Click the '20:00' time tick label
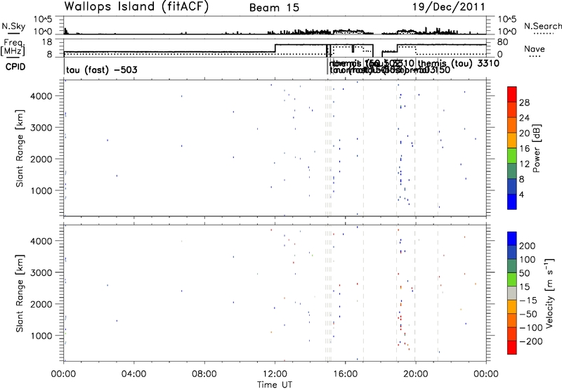Viewport: 562px width, 389px height. click(415, 374)
